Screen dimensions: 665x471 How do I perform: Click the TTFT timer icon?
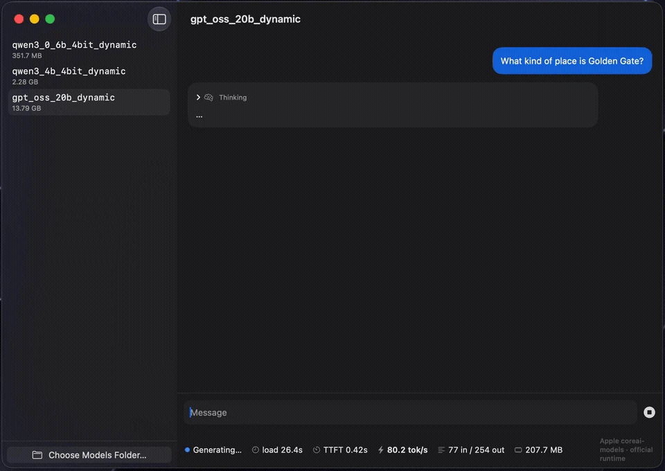[x=317, y=450]
